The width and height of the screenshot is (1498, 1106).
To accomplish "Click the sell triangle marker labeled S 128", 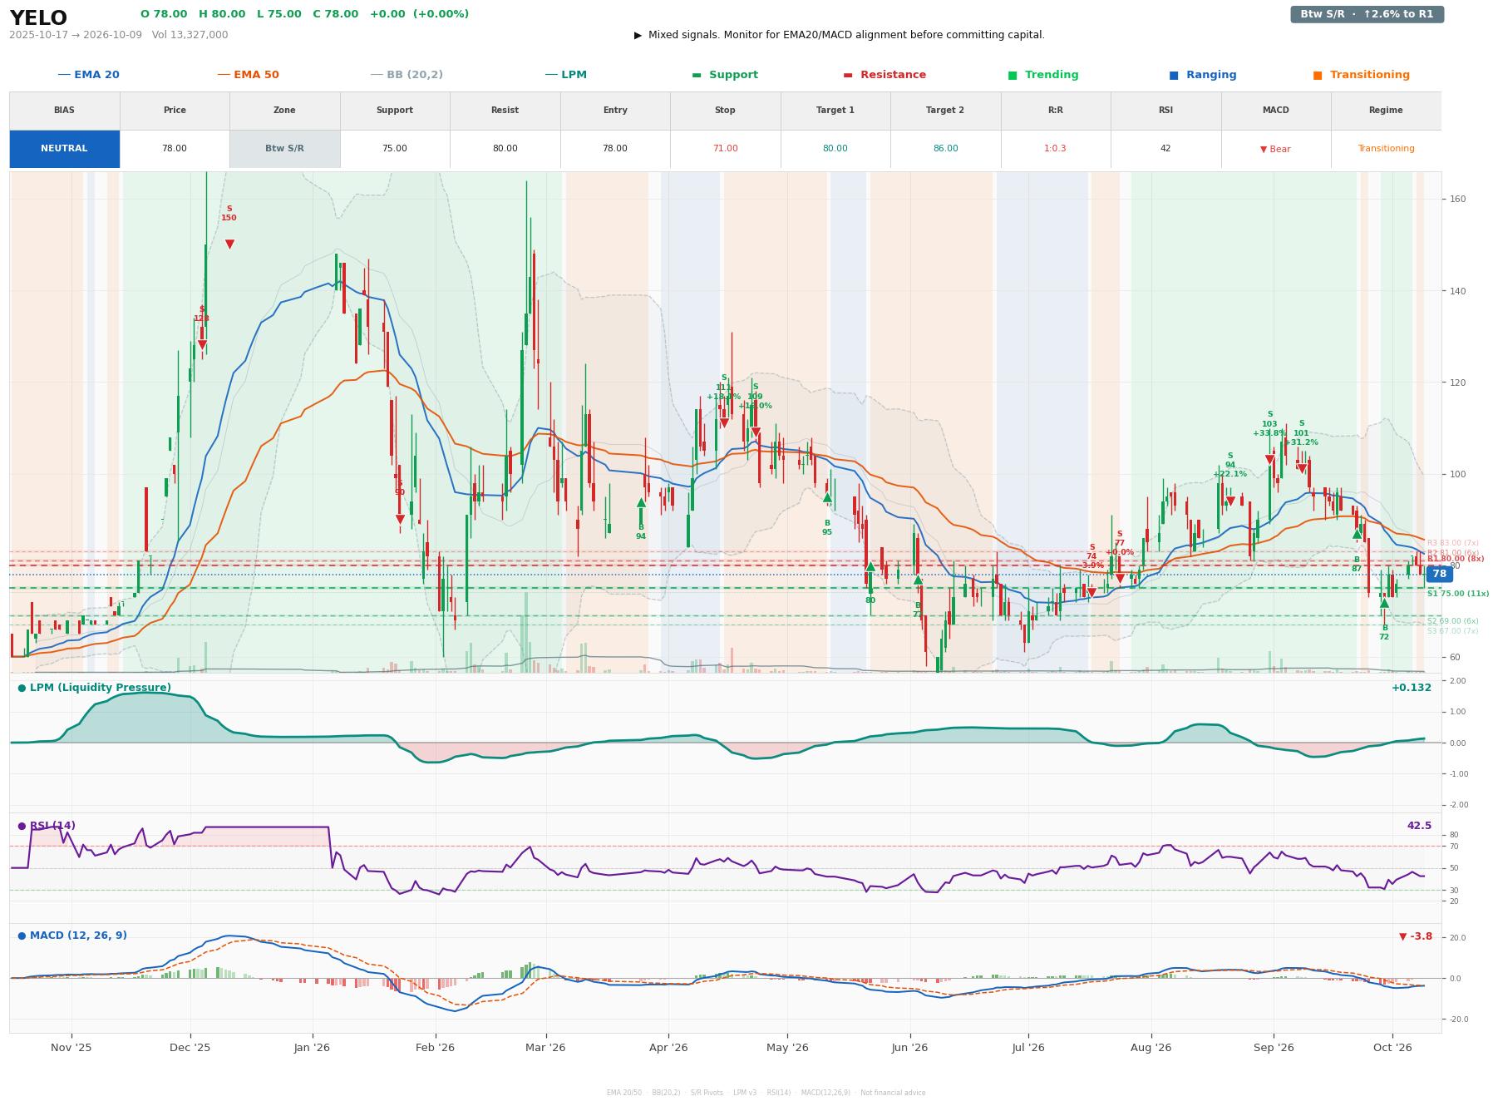I will pyautogui.click(x=202, y=345).
